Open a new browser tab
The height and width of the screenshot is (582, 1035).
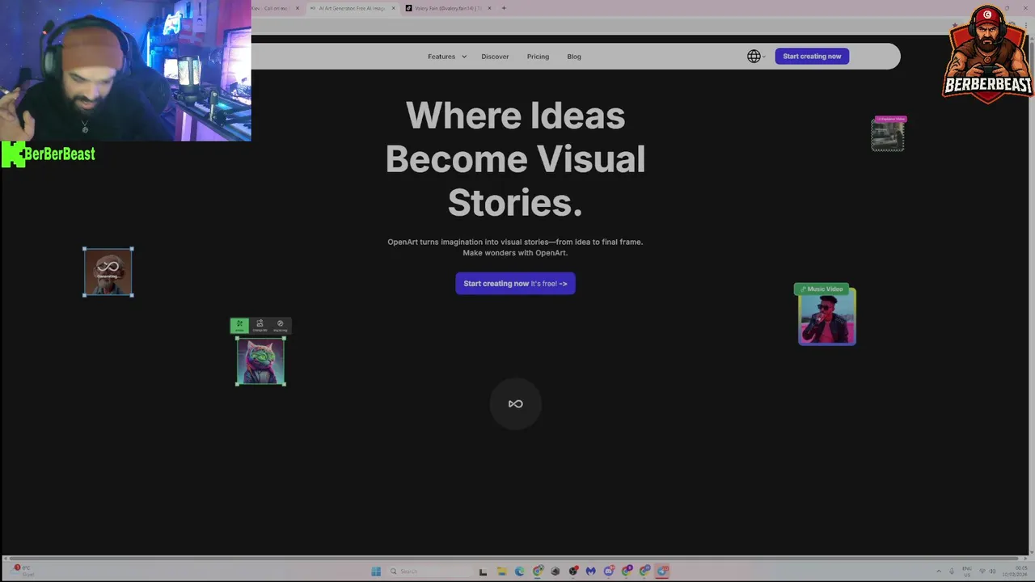pos(504,8)
